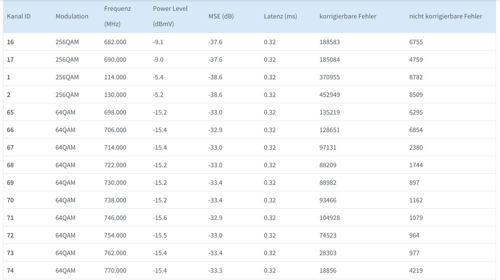Click correctable errors value 97131

click(328, 147)
